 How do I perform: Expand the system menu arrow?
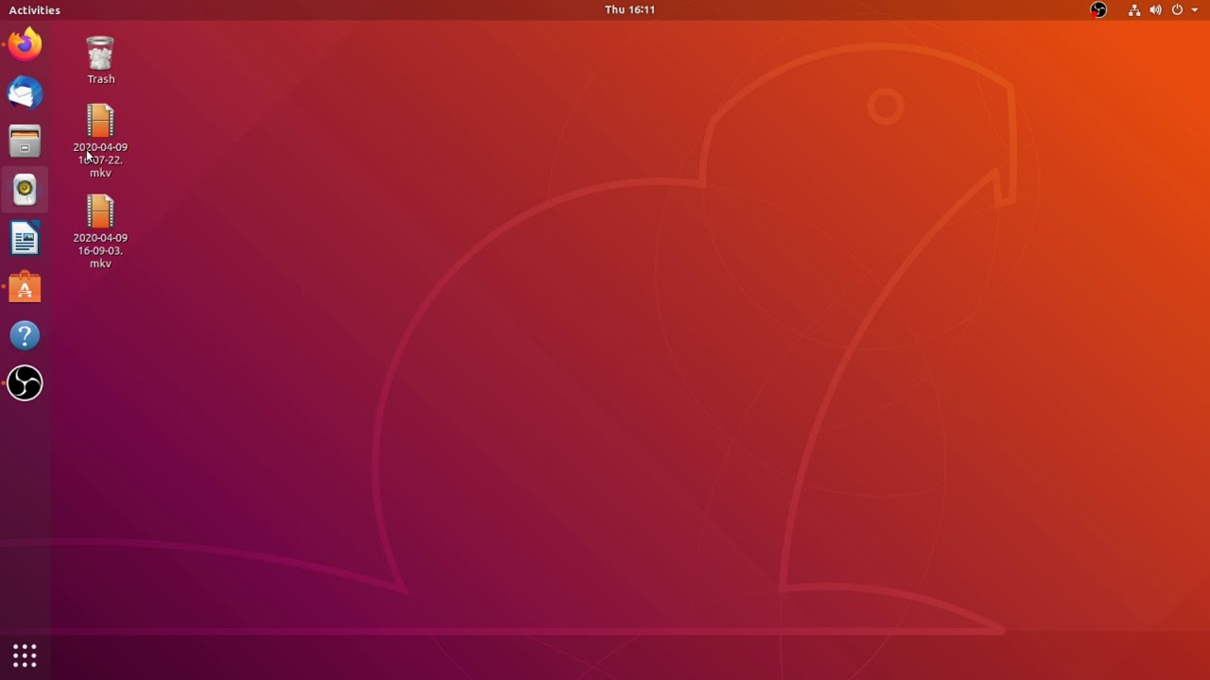[1195, 9]
